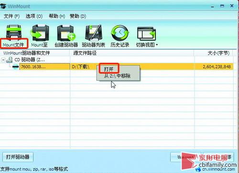
Task: Click the D:\下载\ source path cell
Action: (80, 66)
